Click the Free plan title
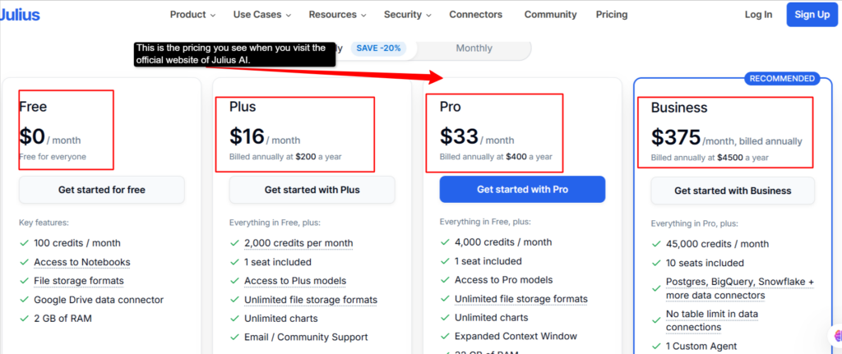The height and width of the screenshot is (354, 842). point(33,107)
